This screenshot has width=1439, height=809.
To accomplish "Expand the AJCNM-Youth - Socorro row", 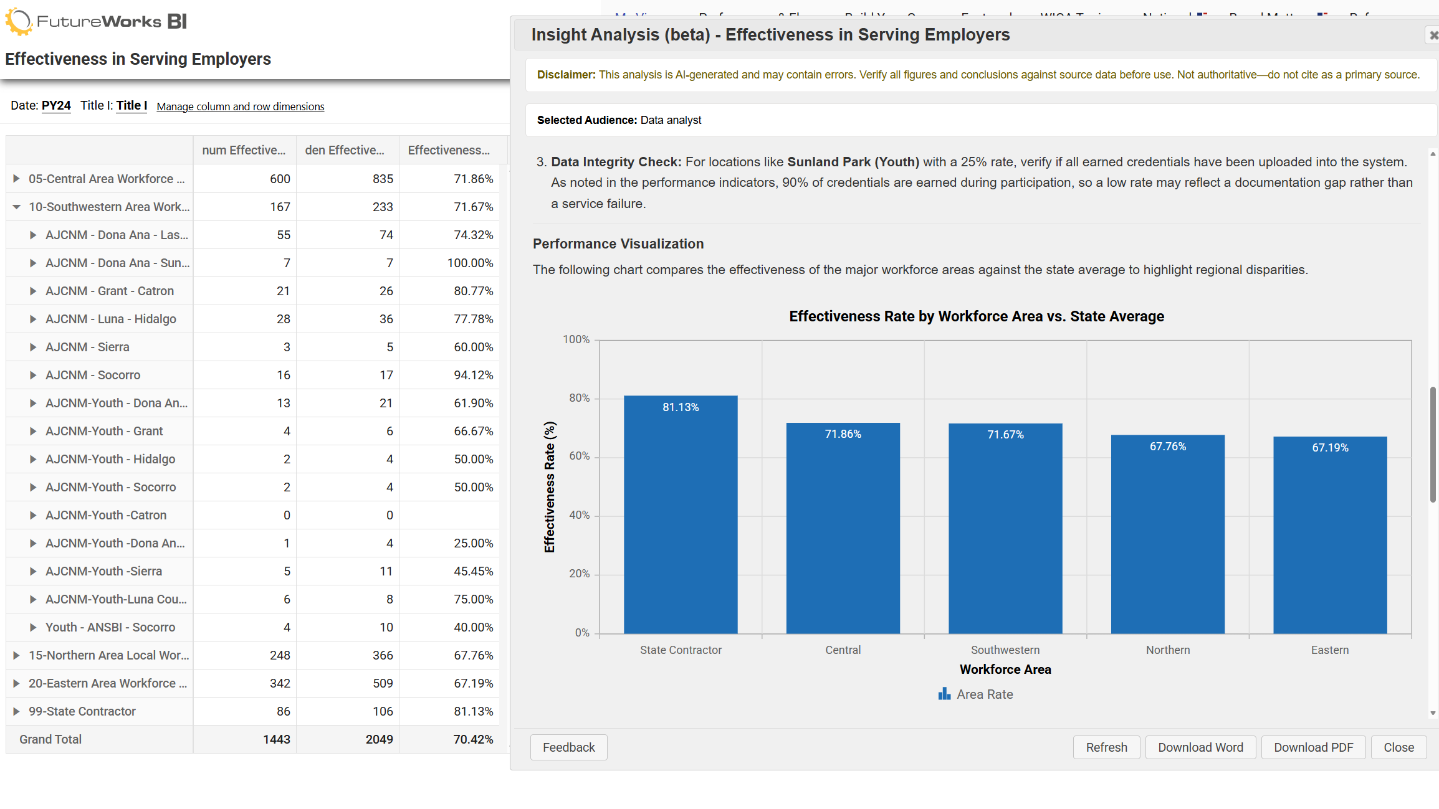I will (33, 487).
